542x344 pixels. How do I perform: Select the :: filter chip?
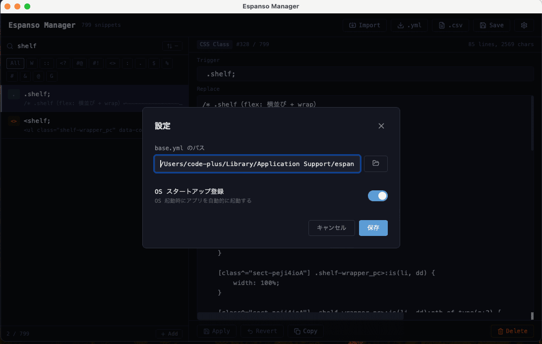click(47, 63)
